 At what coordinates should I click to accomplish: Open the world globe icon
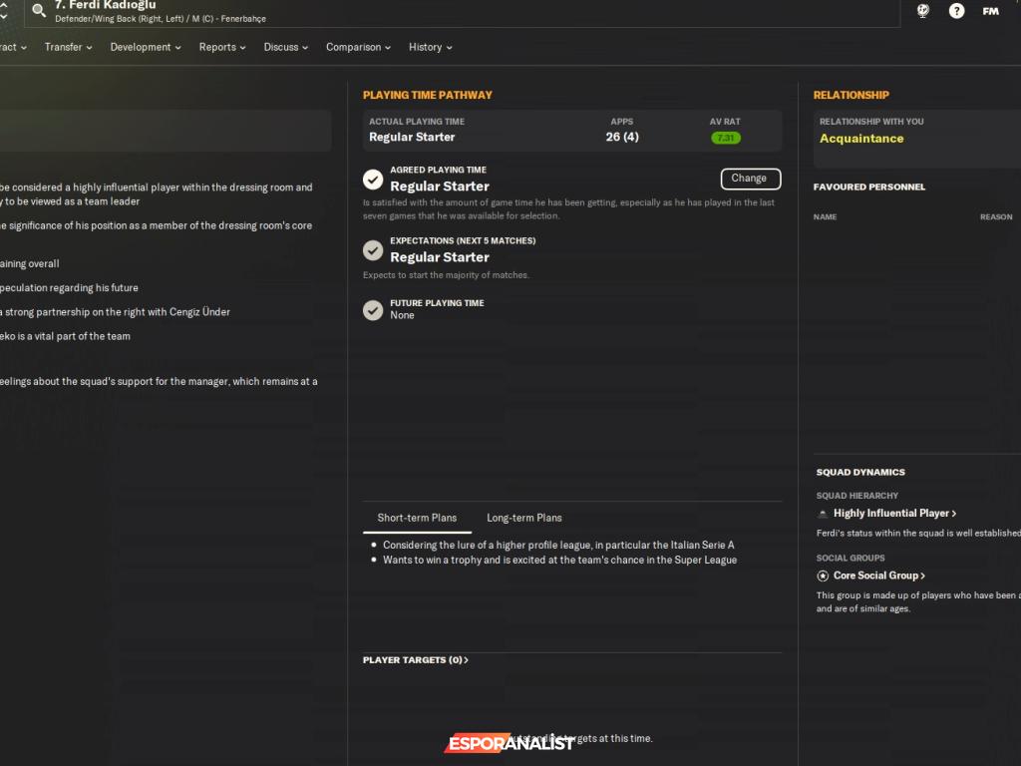tap(923, 11)
